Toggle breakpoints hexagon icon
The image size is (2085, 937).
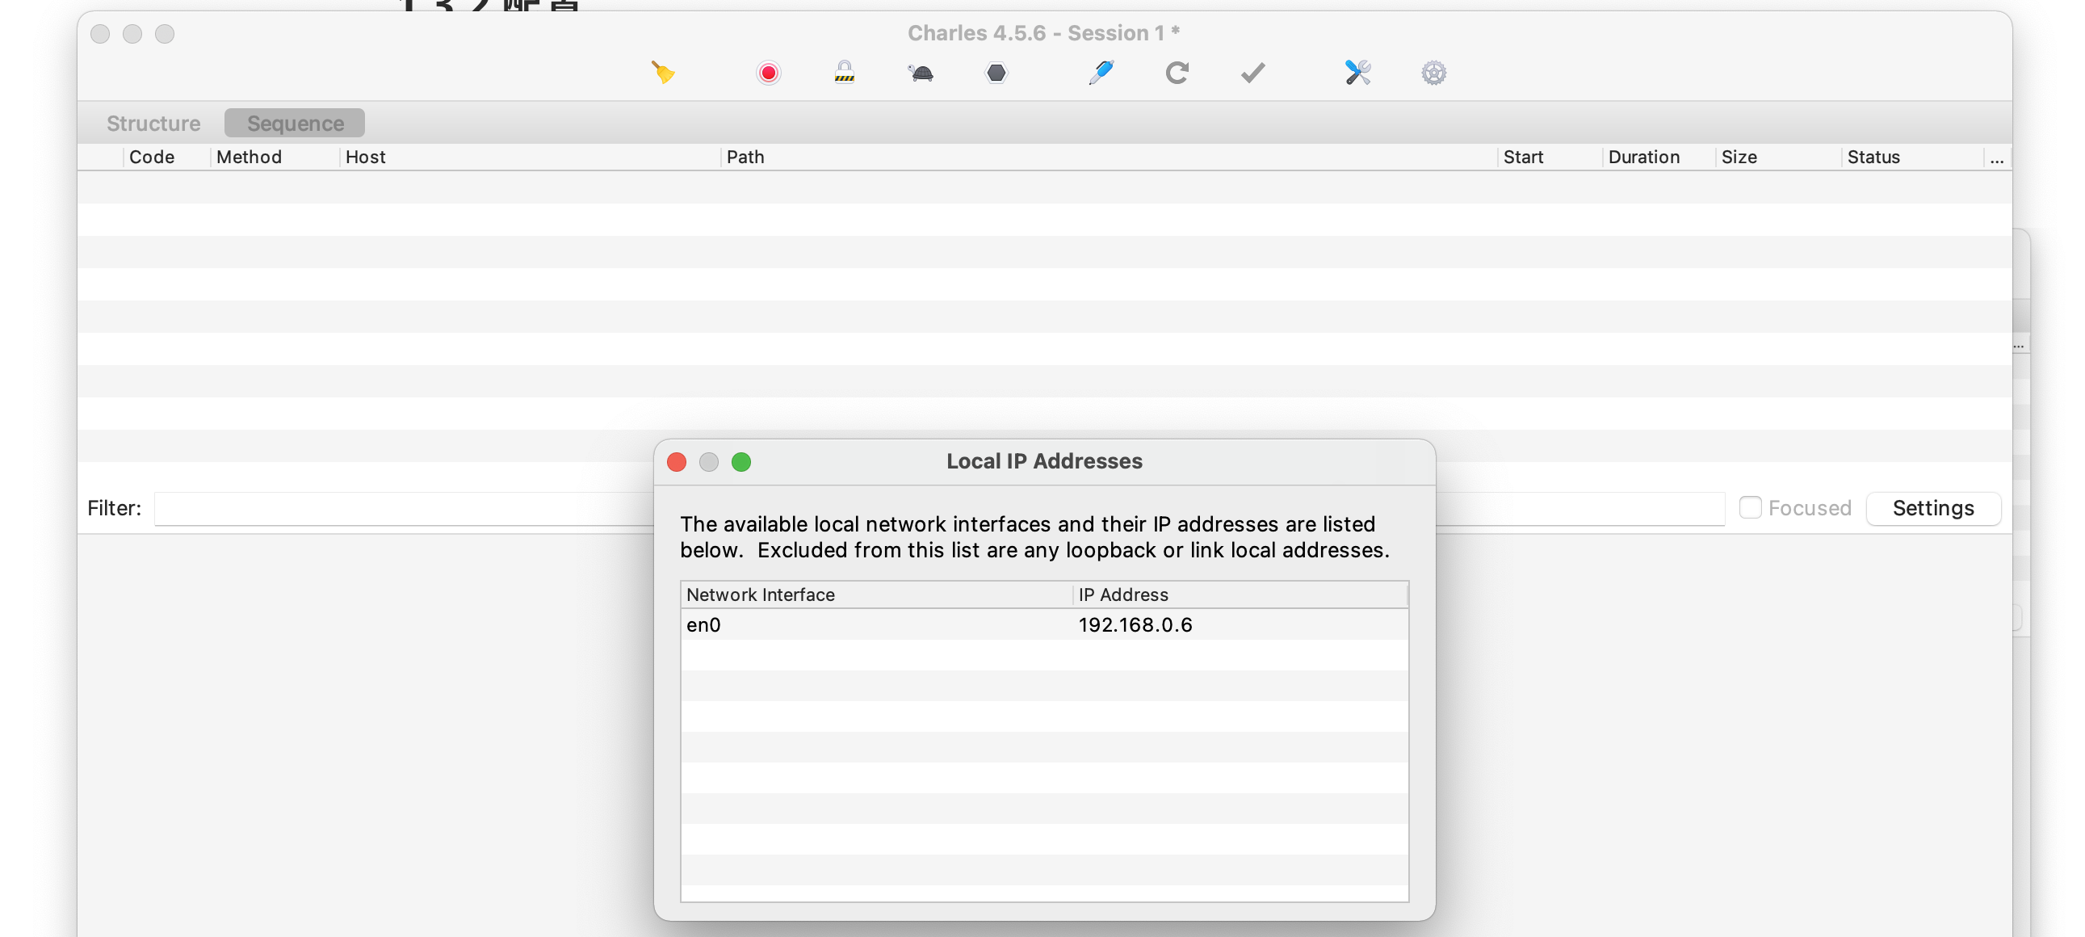[x=996, y=73]
